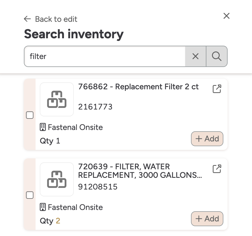
Task: Go back via Back to edit link
Action: pos(56,19)
